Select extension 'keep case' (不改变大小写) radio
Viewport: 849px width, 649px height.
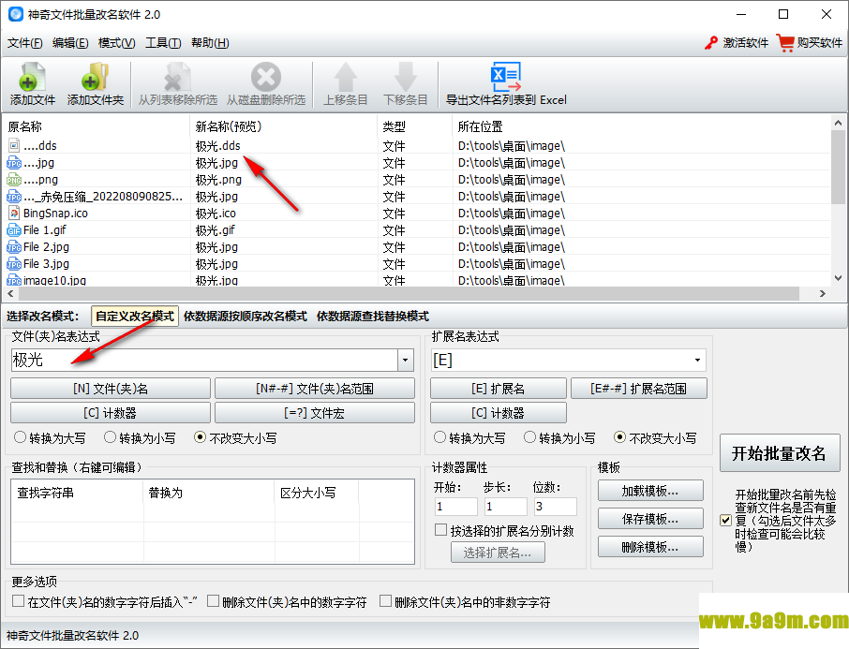tap(619, 436)
